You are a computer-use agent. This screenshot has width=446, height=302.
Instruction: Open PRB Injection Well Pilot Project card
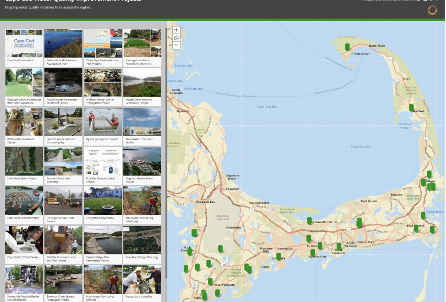(64, 205)
